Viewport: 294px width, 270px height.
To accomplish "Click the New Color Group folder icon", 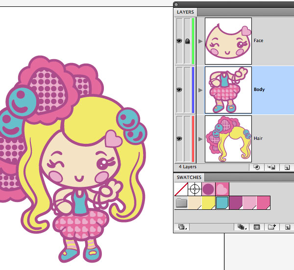I will [x=271, y=227].
